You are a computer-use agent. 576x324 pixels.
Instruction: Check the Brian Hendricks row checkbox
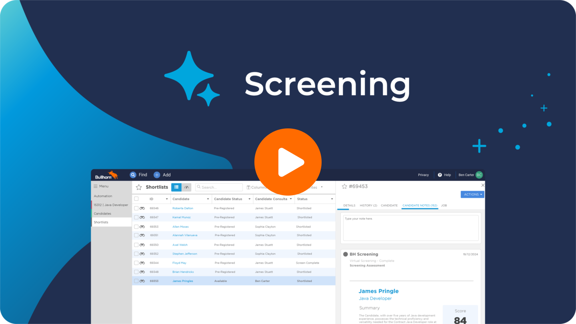(x=136, y=272)
